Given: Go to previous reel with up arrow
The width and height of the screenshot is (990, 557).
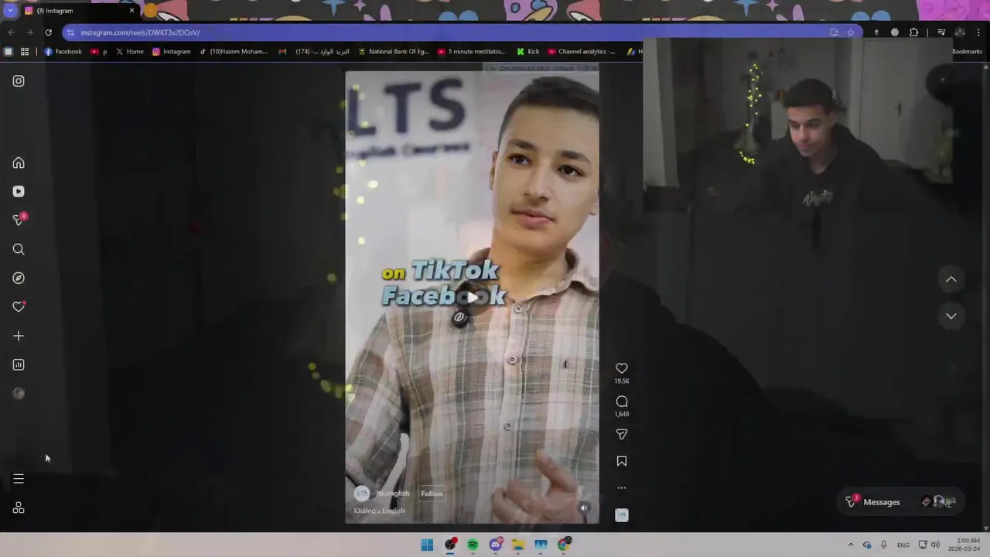Looking at the screenshot, I should point(951,279).
